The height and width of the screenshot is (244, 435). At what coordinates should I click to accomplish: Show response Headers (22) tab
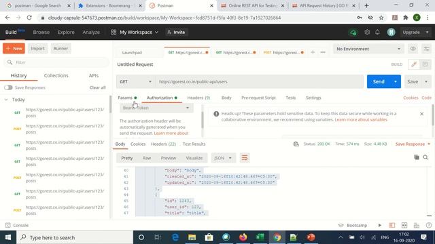163,144
